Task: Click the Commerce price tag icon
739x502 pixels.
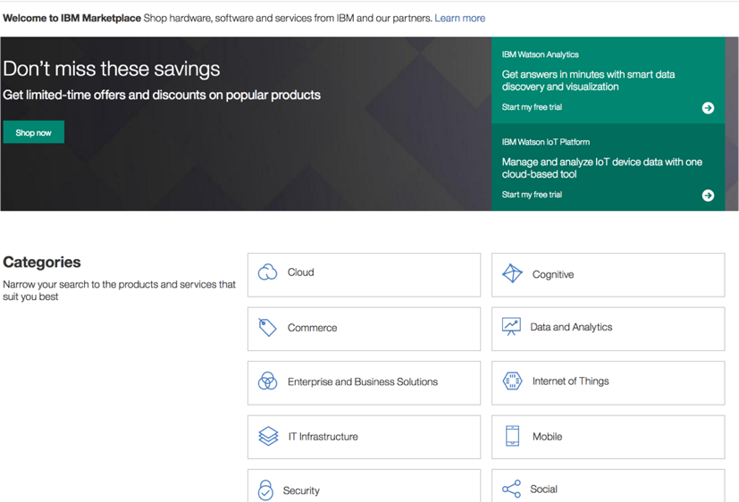Action: pyautogui.click(x=267, y=327)
